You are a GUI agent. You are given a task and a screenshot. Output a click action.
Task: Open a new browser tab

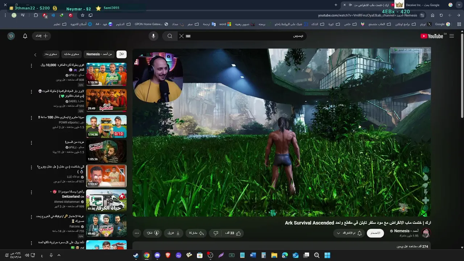point(336,5)
